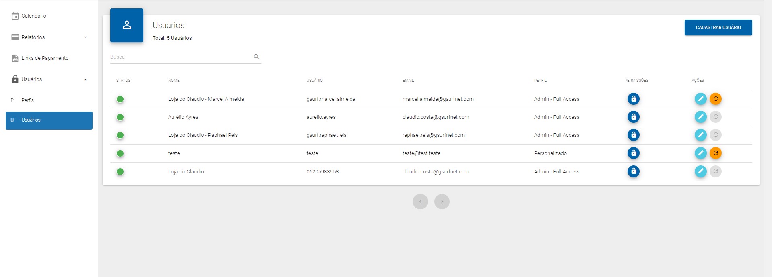The width and height of the screenshot is (772, 277).
Task: Open permissions lock for user 06205983958
Action: tap(633, 171)
